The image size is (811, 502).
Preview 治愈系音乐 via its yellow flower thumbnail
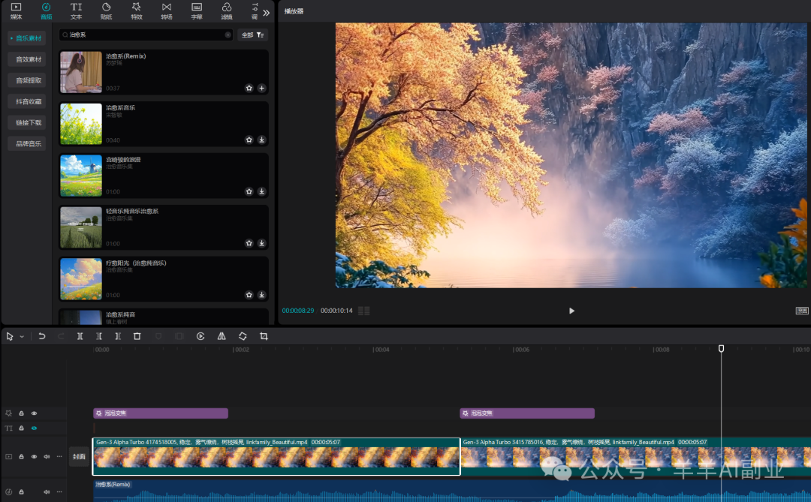(x=81, y=124)
